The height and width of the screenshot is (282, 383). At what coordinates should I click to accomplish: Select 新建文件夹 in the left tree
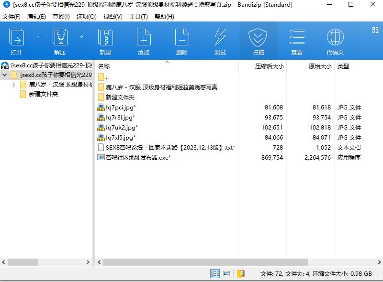click(x=44, y=94)
